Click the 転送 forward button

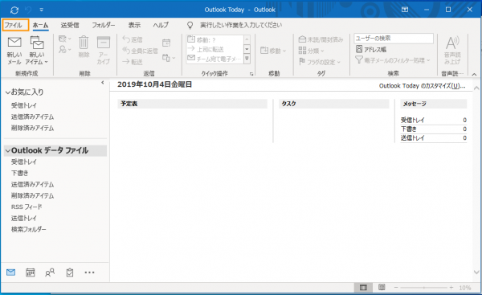(133, 62)
